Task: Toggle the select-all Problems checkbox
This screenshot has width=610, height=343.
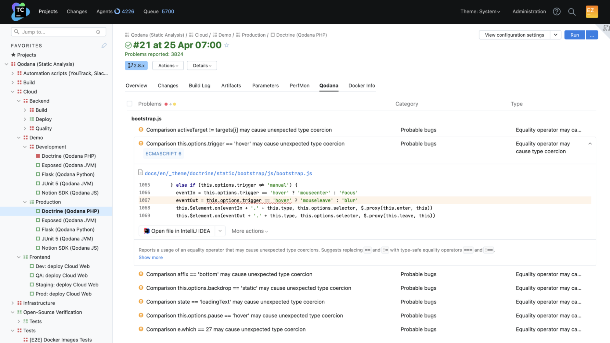Action: (129, 104)
